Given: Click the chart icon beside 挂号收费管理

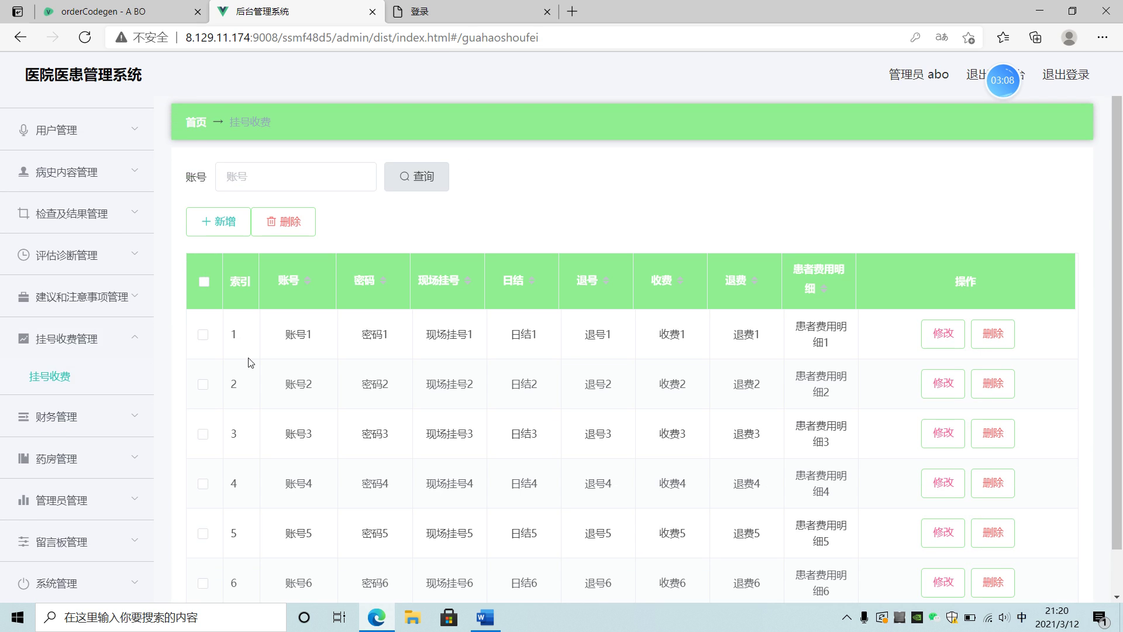Looking at the screenshot, I should point(23,338).
